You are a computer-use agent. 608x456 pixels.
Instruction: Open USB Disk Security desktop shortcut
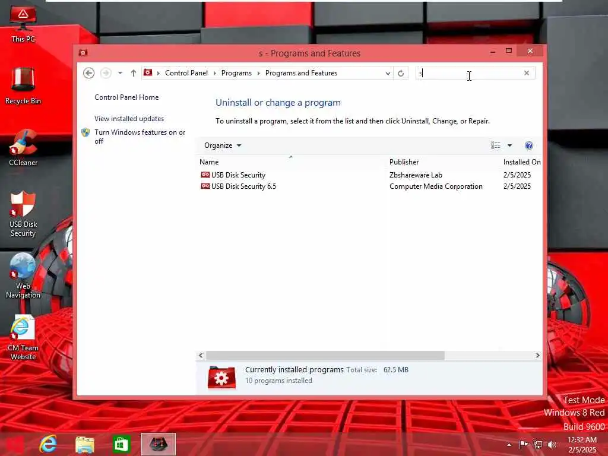[x=23, y=214]
